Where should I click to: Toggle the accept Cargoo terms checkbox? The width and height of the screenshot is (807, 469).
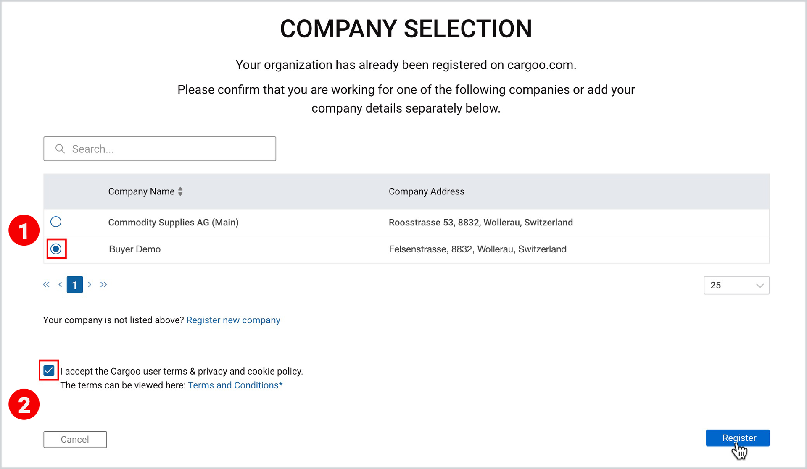pos(49,371)
